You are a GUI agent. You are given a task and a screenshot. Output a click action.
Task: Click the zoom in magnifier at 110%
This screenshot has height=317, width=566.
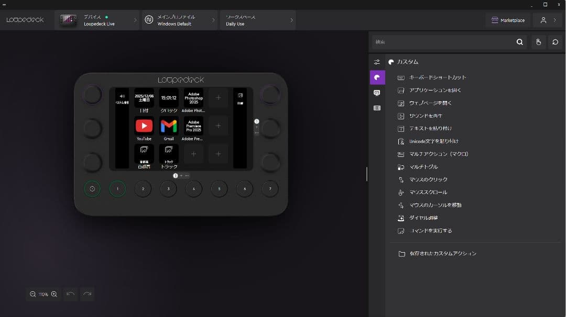pos(54,295)
